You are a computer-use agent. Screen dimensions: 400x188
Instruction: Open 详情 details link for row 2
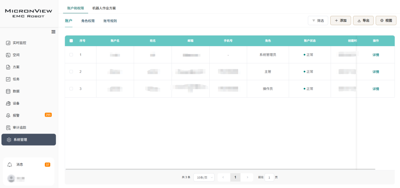point(376,72)
